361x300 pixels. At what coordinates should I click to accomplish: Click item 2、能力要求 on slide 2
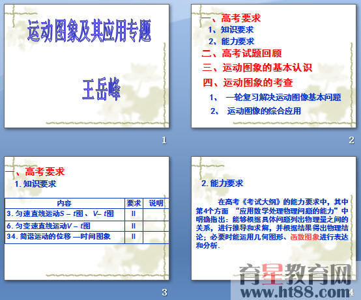coord(231,42)
